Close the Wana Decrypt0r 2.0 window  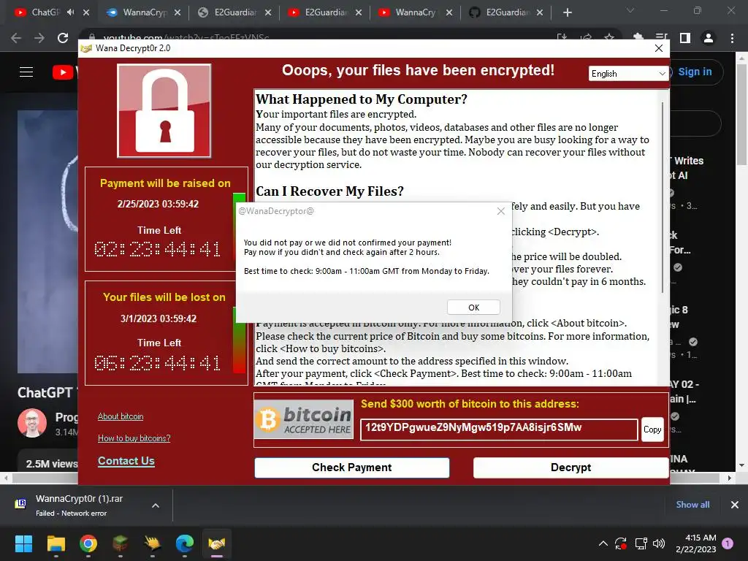coord(659,48)
